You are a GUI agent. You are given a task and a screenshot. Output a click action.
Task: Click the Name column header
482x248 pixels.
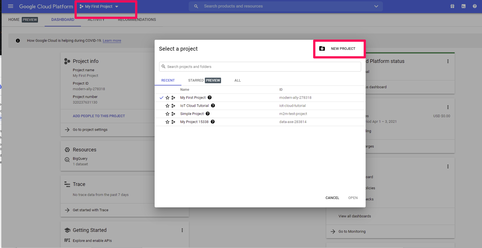click(185, 90)
